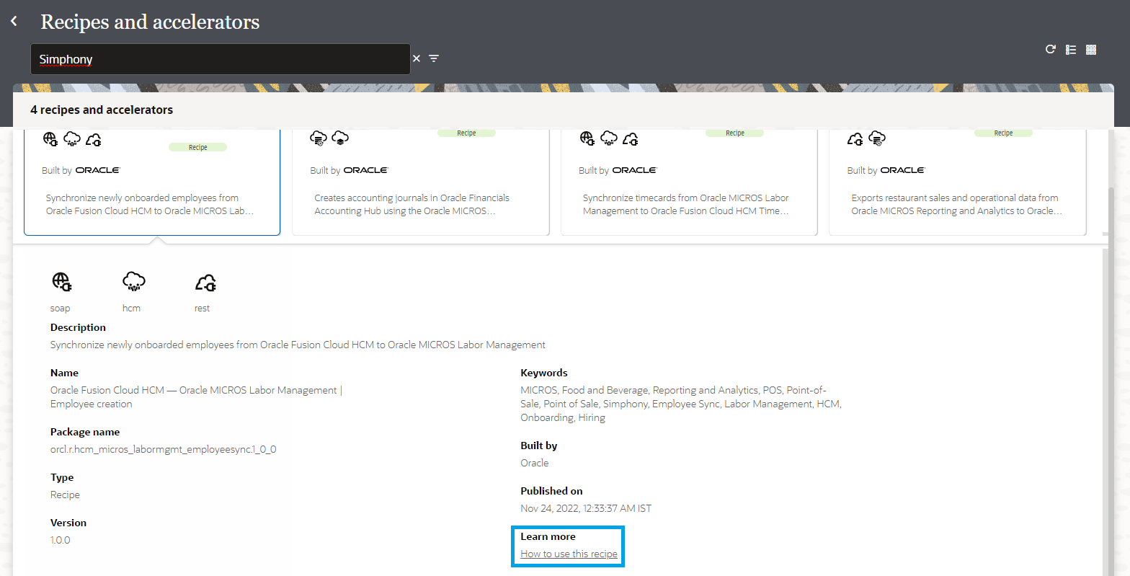Click the Recipes and accelerators page title
1130x576 pixels.
pyautogui.click(x=150, y=22)
